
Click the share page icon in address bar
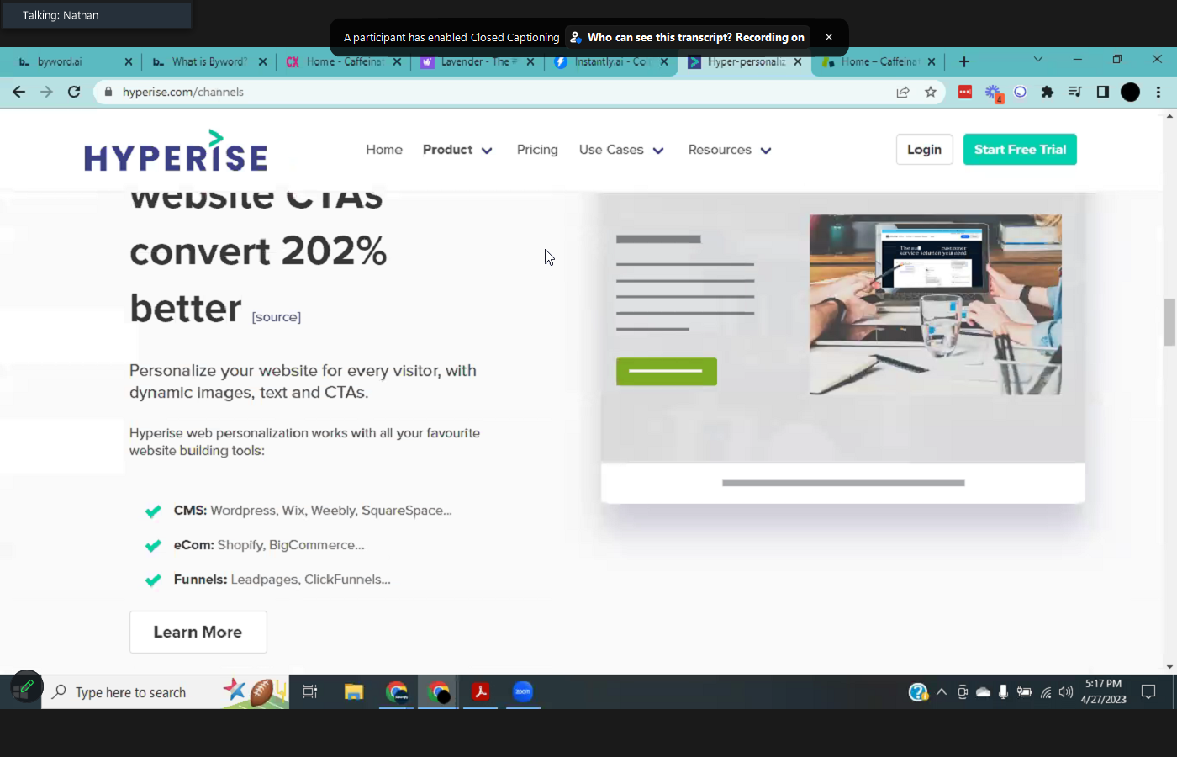click(x=903, y=92)
